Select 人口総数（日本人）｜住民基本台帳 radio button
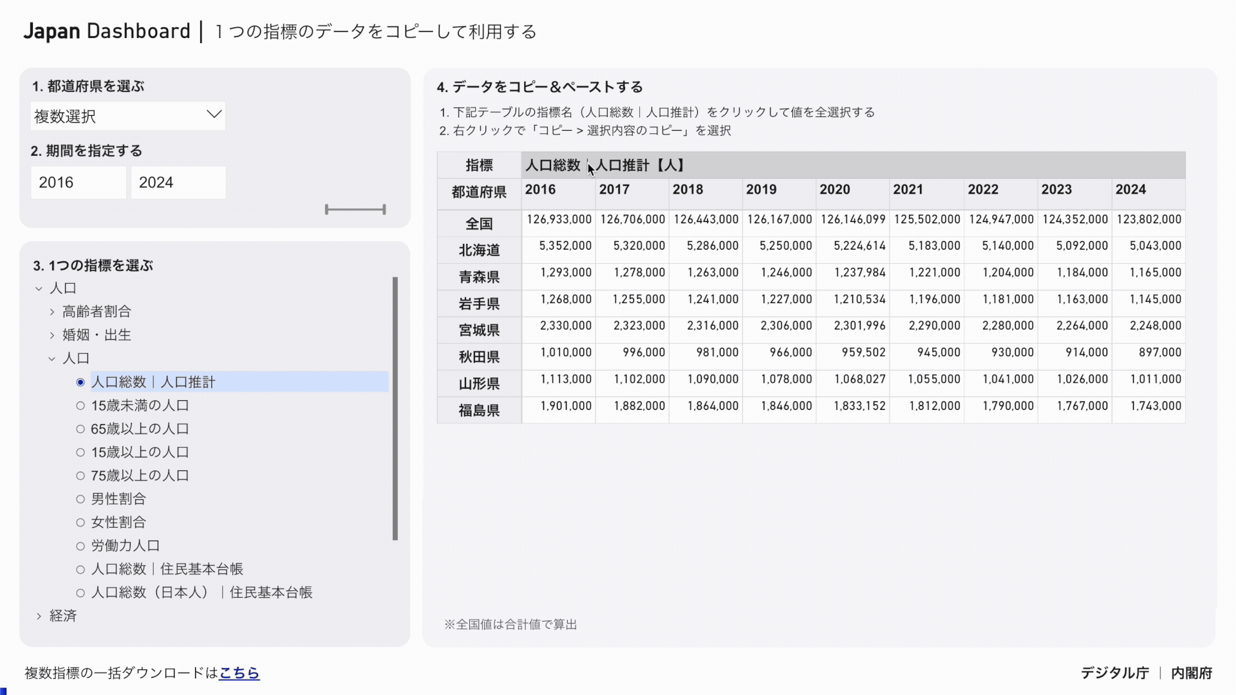Screen dimensions: 1236x695 pyautogui.click(x=80, y=593)
